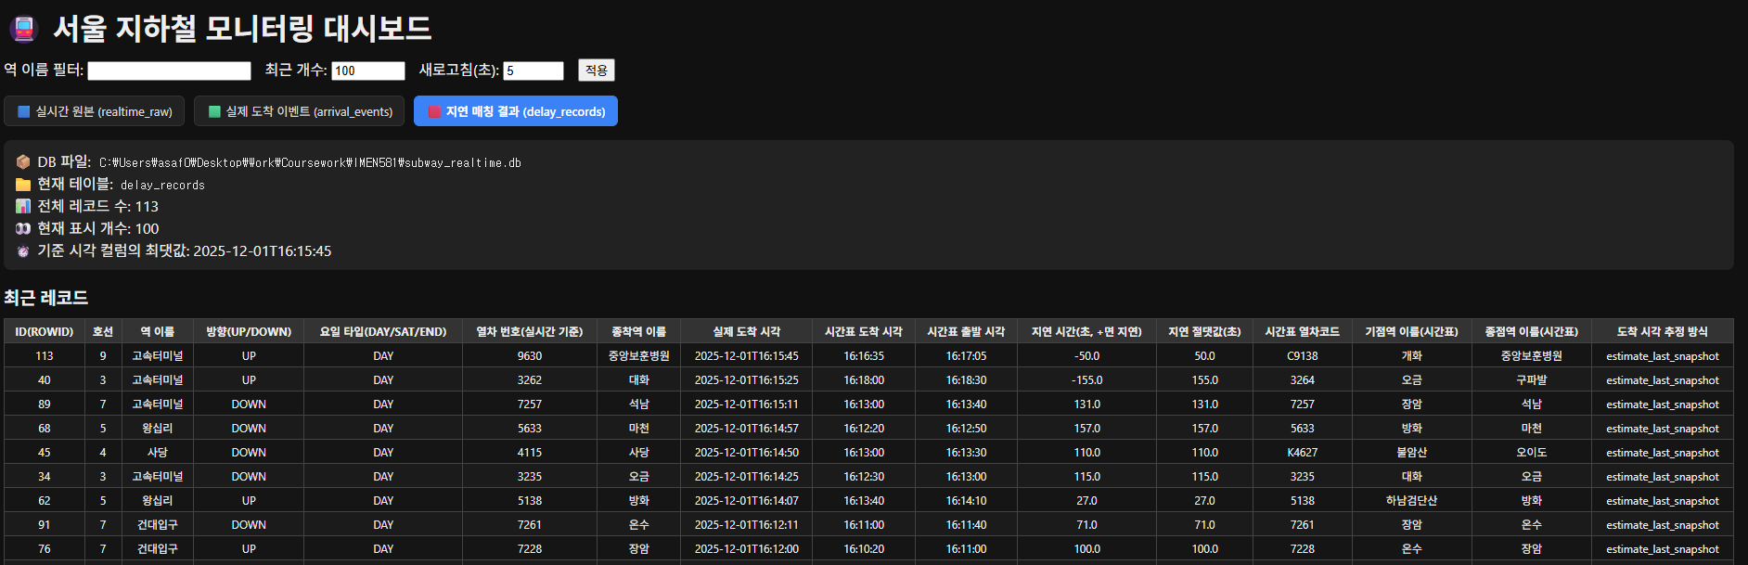Click the yellow folder current table icon

[23, 185]
